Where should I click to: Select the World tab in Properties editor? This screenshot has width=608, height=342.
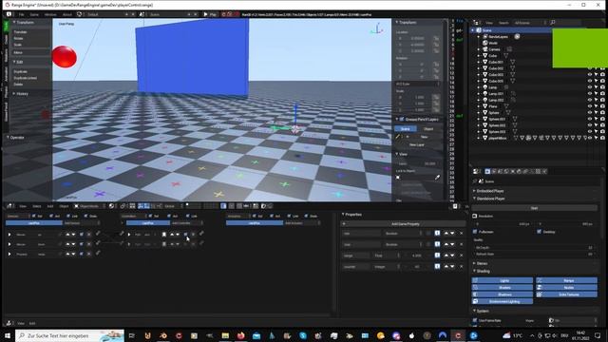tap(506, 171)
